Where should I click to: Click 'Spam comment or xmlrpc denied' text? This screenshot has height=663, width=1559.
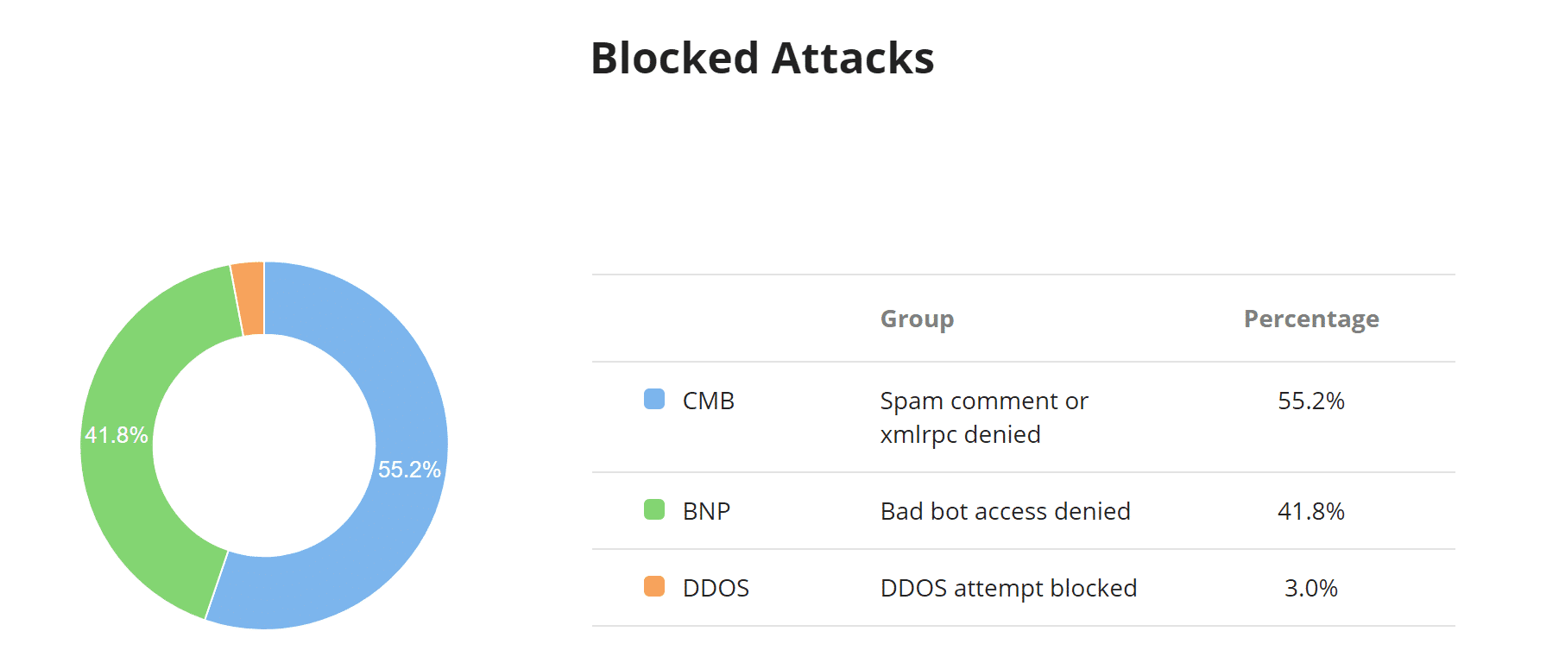[x=983, y=417]
